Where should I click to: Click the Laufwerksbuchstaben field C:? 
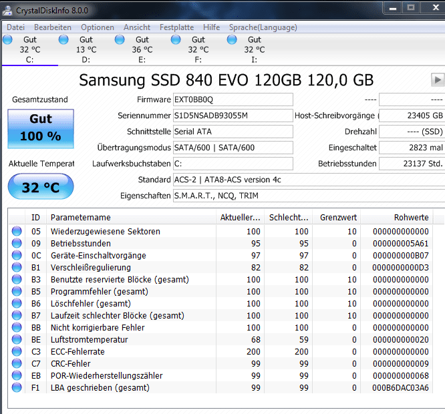tap(233, 164)
